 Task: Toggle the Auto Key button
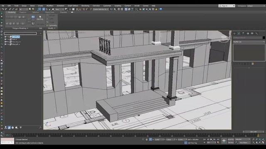pos(231,139)
